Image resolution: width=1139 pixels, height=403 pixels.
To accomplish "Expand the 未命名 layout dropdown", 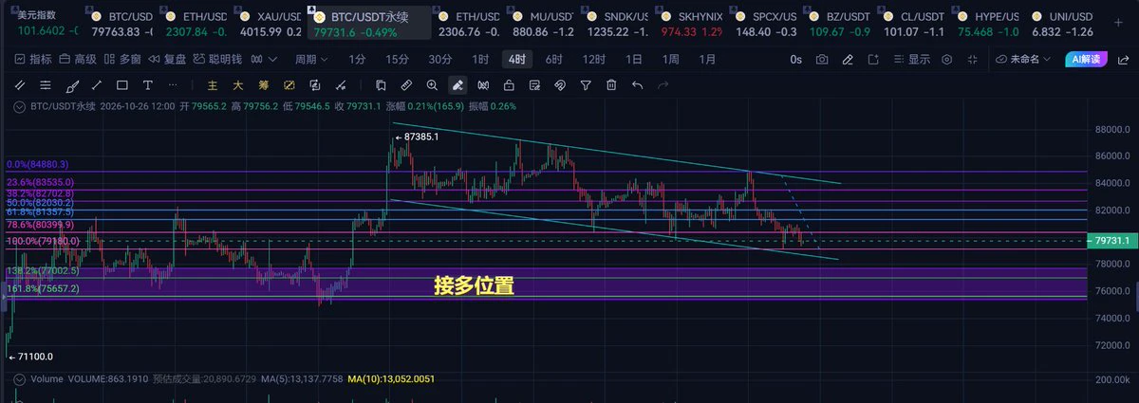I will pyautogui.click(x=1024, y=59).
